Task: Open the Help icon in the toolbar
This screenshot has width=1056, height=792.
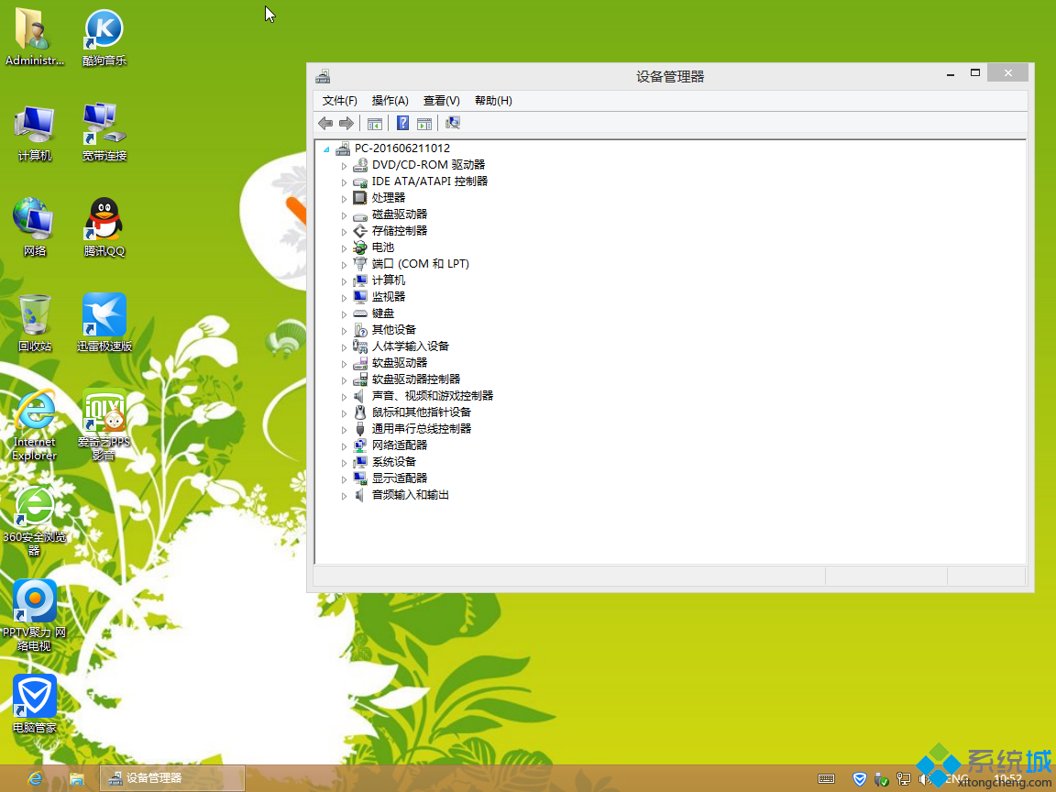Action: pos(401,122)
